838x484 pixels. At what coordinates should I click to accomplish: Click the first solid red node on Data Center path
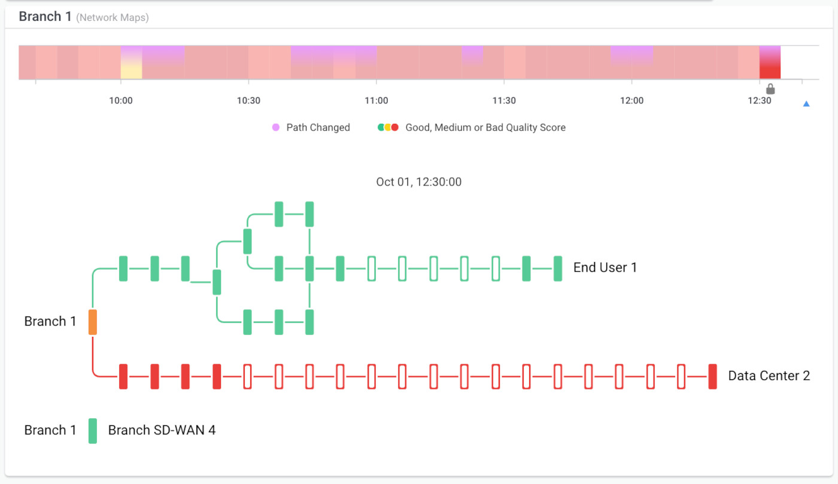pos(123,376)
